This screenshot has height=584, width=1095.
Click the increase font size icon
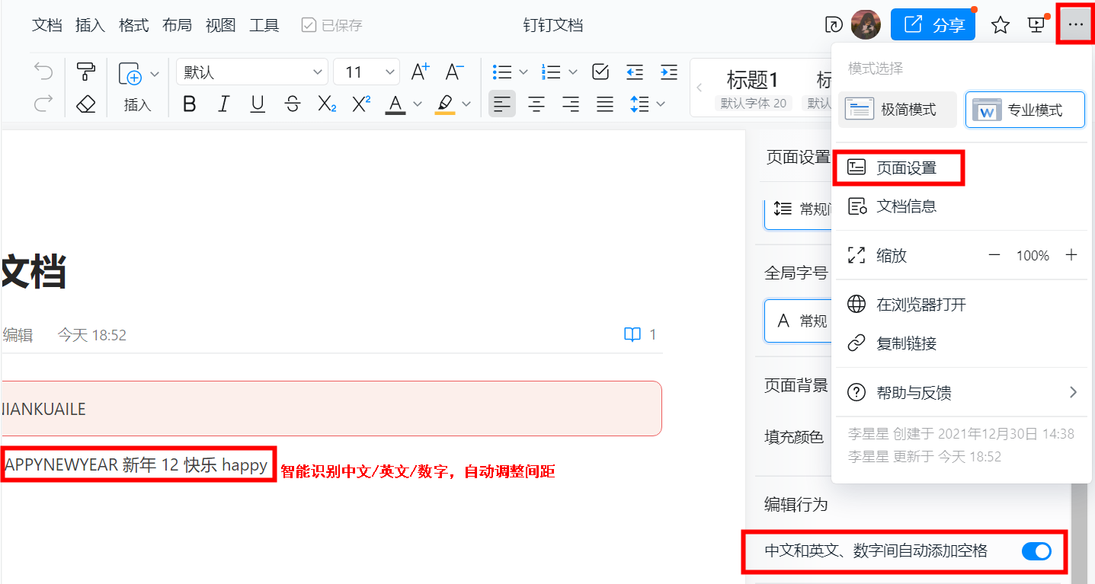coord(418,71)
